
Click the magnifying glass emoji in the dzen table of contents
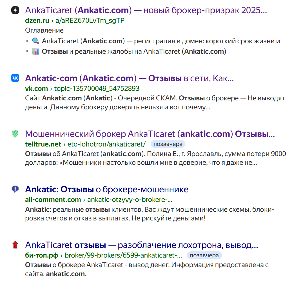pos(35,41)
